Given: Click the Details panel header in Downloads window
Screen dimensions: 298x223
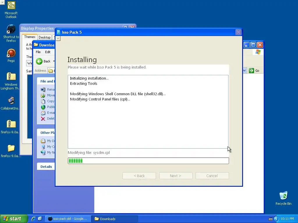Looking at the screenshot, I should tap(46, 167).
